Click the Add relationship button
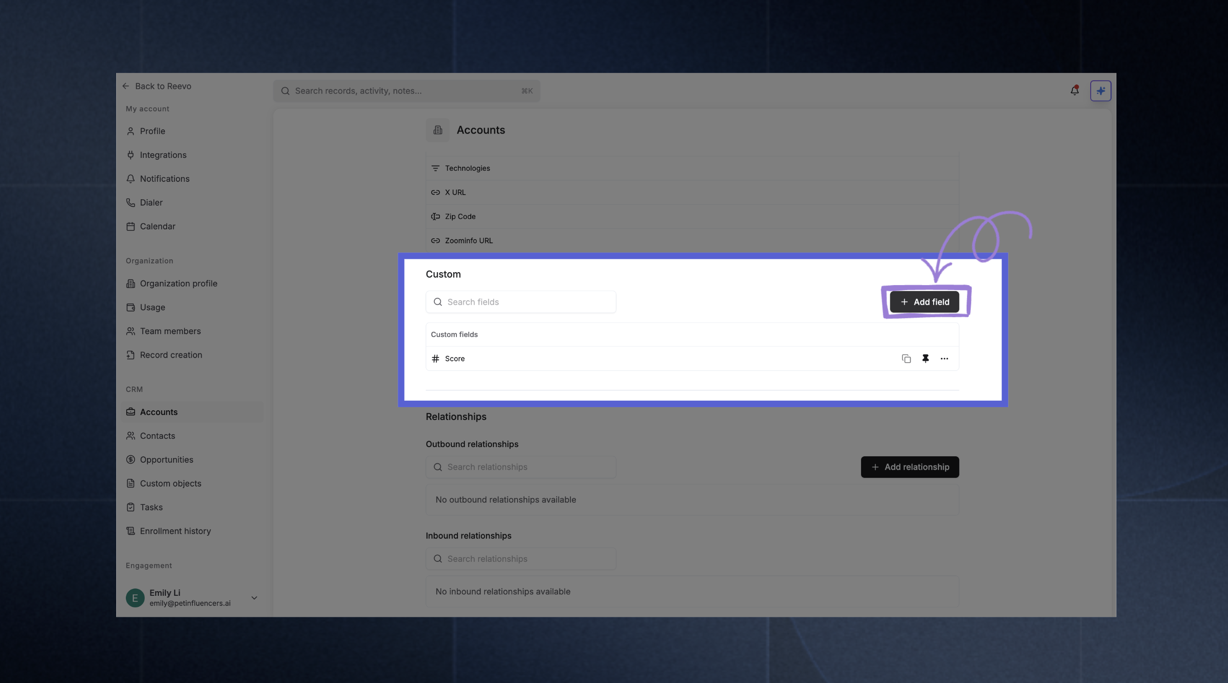 (910, 467)
